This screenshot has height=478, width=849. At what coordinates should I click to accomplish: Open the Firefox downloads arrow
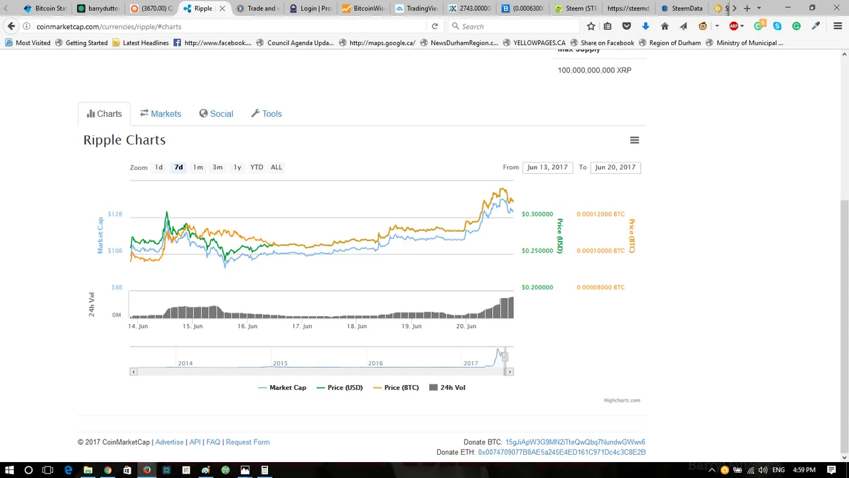645,27
